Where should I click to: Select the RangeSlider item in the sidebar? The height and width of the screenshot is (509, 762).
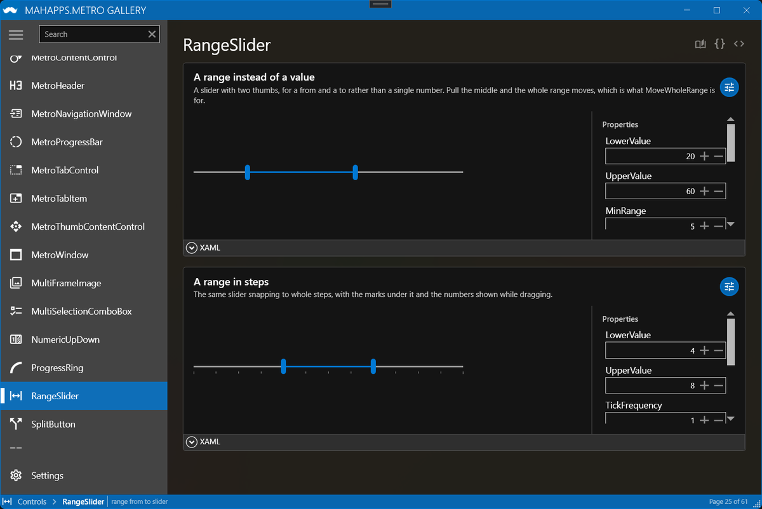84,396
